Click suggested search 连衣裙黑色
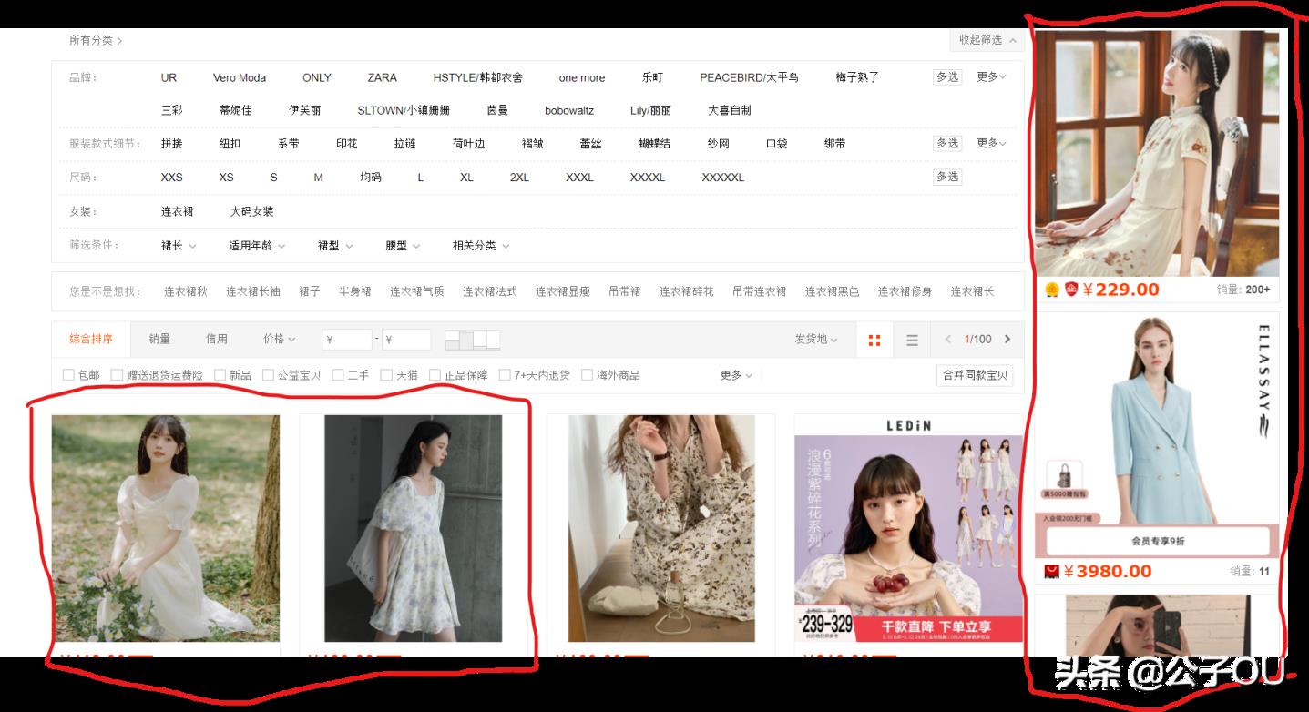Viewport: 1309px width, 712px height. (832, 291)
